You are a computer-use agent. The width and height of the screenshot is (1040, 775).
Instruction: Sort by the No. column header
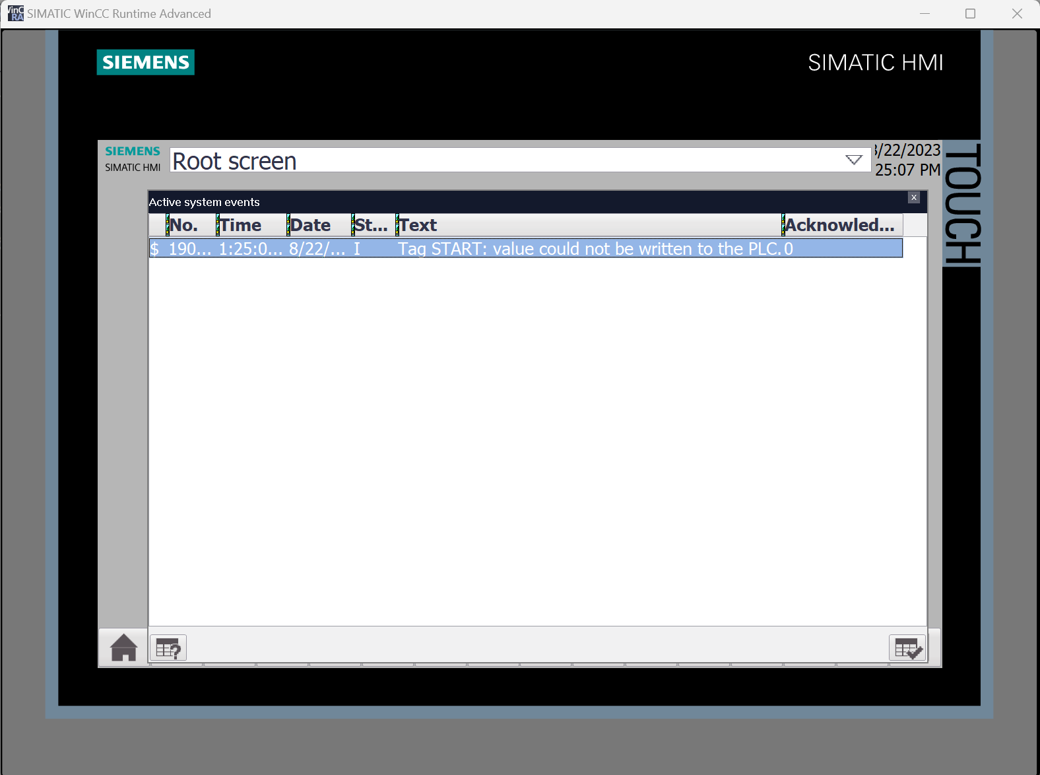pos(191,225)
